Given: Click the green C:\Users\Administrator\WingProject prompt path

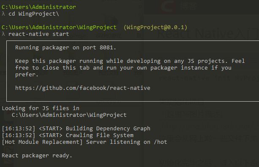Looking at the screenshot, I should click(x=59, y=27).
